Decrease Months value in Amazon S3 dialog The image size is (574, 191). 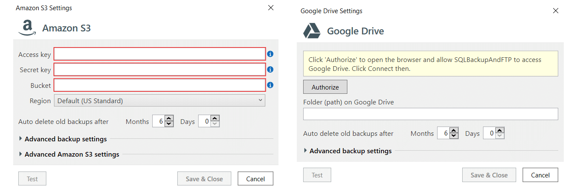169,124
